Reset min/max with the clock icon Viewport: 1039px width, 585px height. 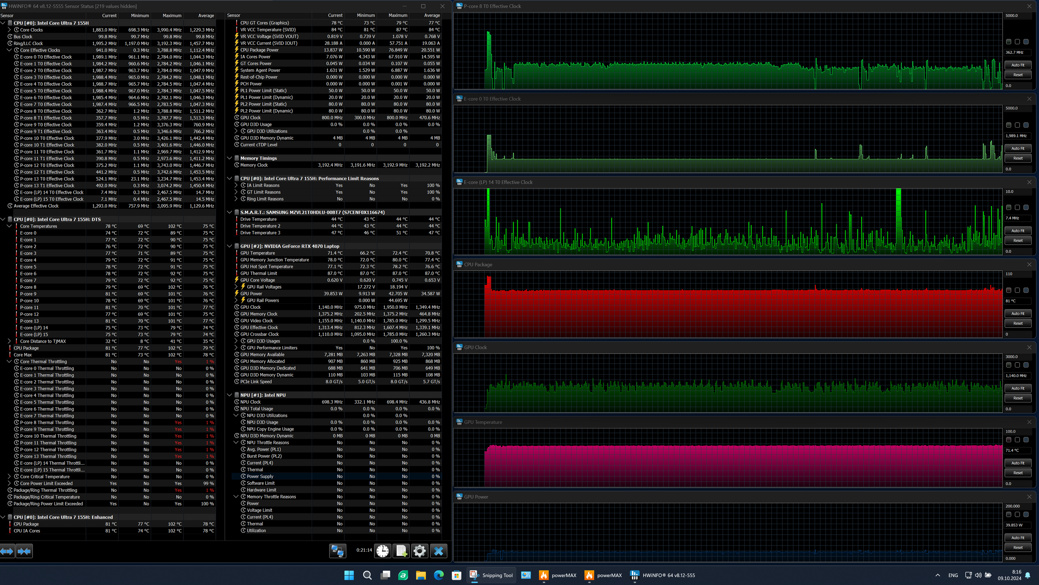click(x=382, y=551)
